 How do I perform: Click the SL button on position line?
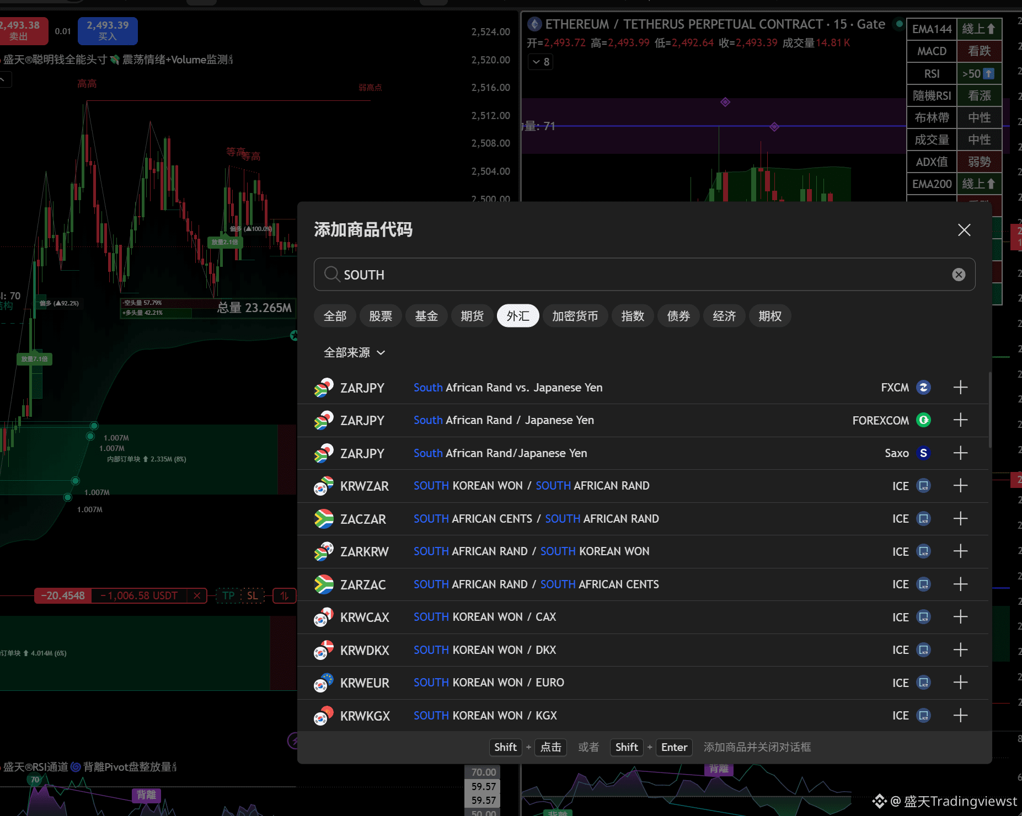[253, 595]
